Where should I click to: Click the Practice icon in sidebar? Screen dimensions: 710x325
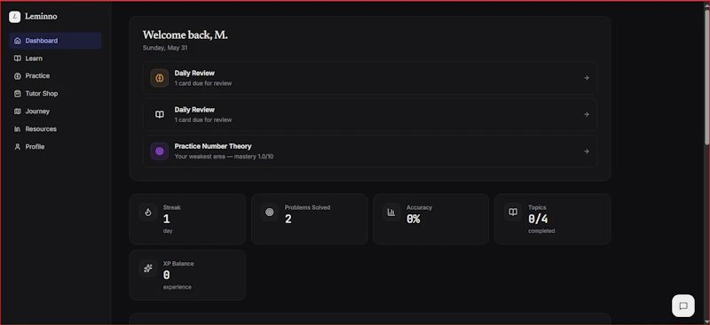17,76
